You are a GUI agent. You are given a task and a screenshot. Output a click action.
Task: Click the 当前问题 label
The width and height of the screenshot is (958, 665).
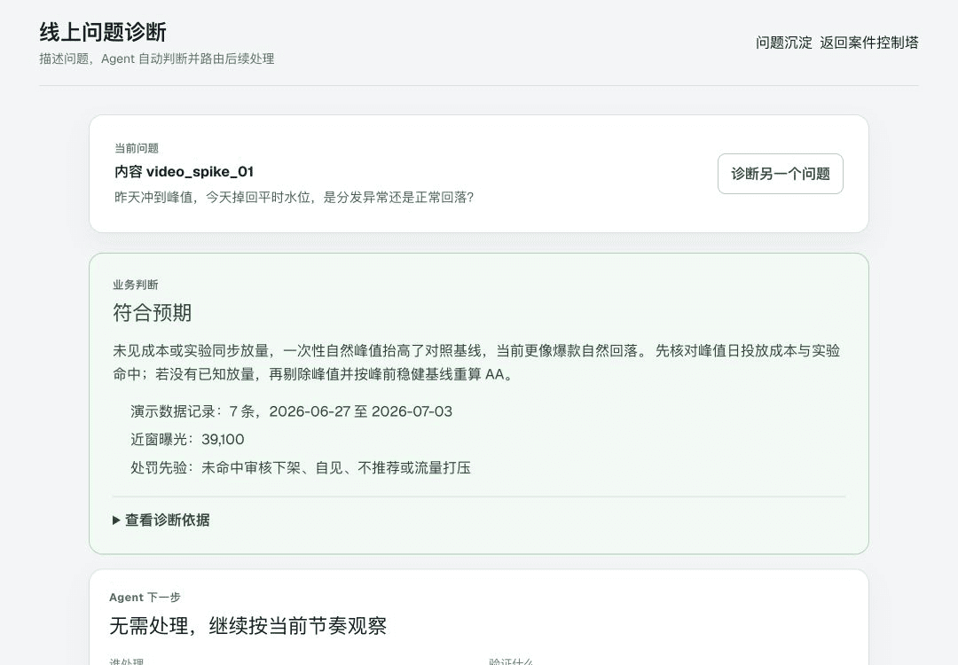(x=137, y=148)
